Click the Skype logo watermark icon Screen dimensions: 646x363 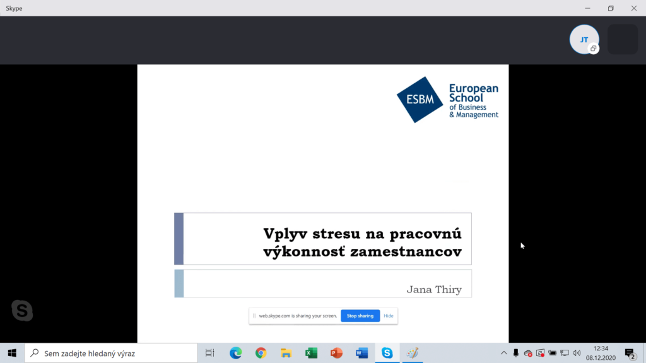pos(22,310)
